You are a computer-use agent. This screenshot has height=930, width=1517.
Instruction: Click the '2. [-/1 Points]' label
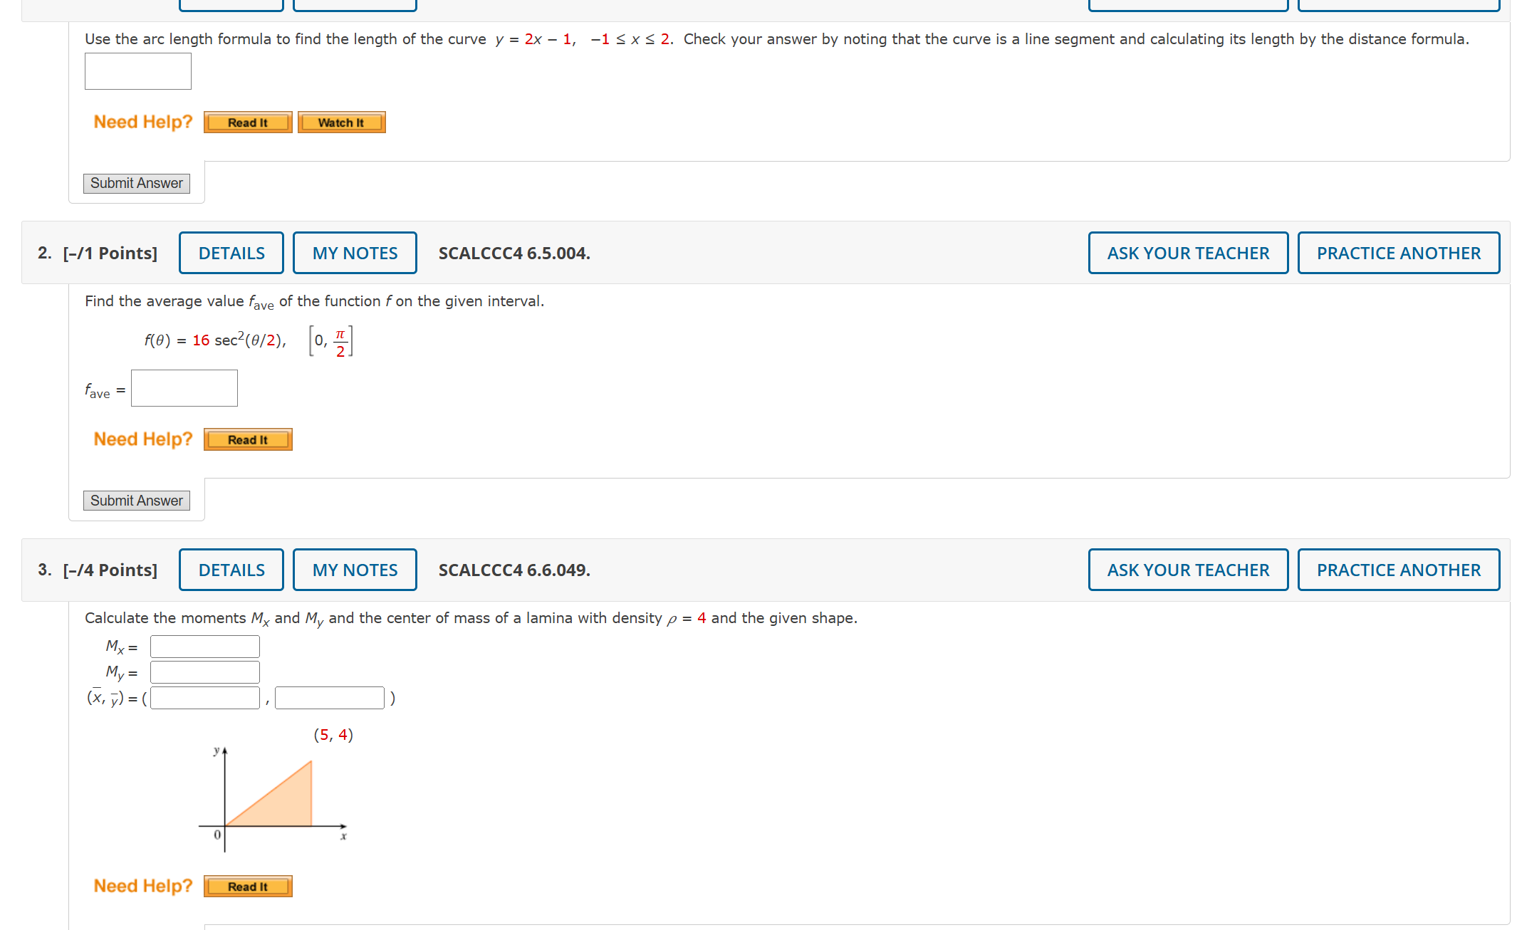tap(98, 254)
